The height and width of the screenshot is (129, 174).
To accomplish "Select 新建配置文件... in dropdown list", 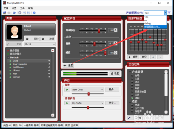I will click(x=155, y=27).
